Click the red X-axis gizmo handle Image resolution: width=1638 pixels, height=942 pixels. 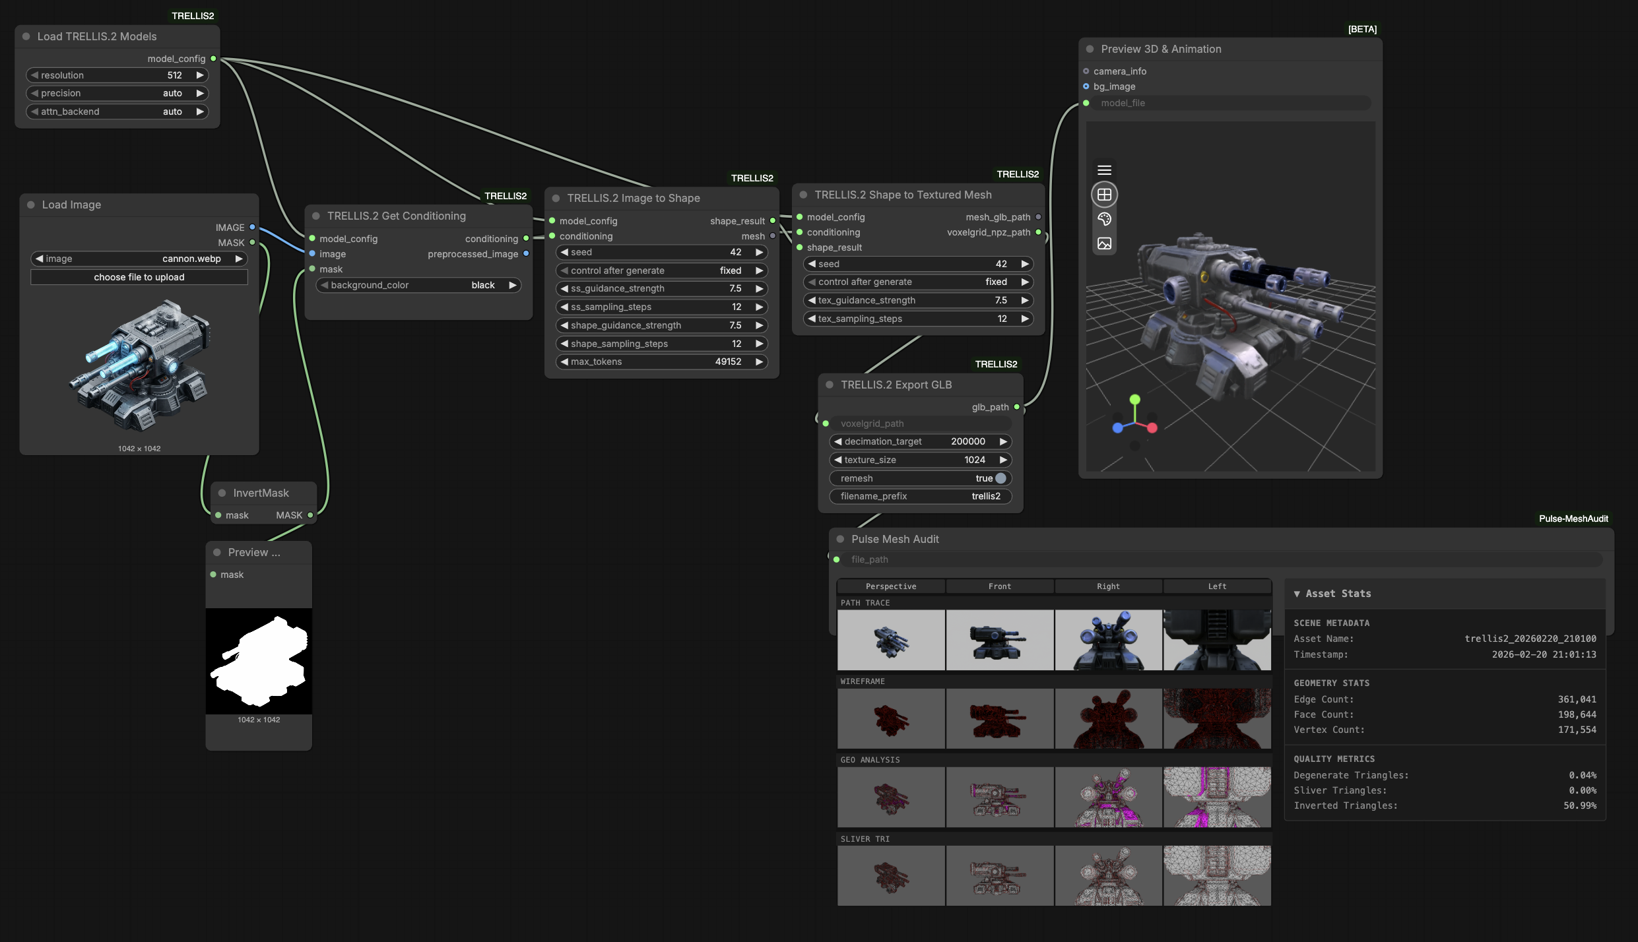[1152, 427]
